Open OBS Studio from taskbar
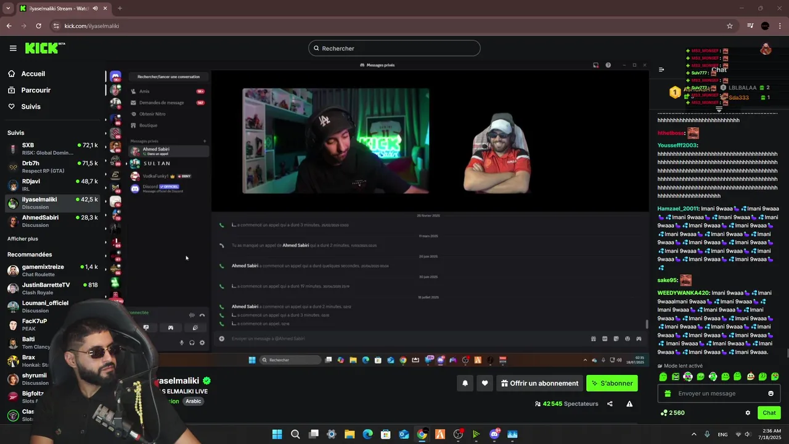 point(458,434)
